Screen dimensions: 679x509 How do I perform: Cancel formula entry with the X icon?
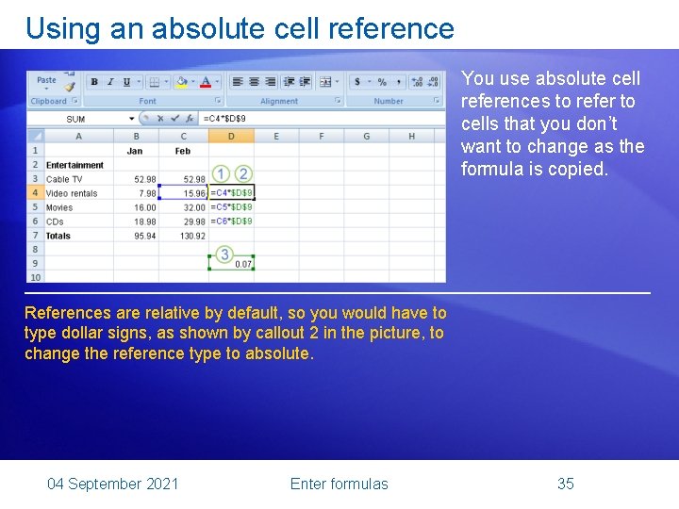coord(160,118)
